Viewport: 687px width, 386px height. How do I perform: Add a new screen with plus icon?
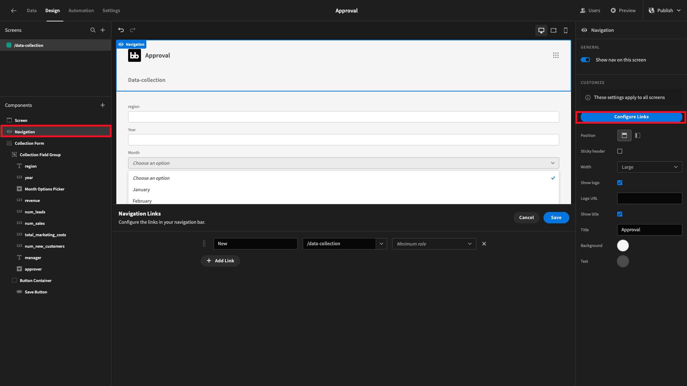pyautogui.click(x=103, y=30)
